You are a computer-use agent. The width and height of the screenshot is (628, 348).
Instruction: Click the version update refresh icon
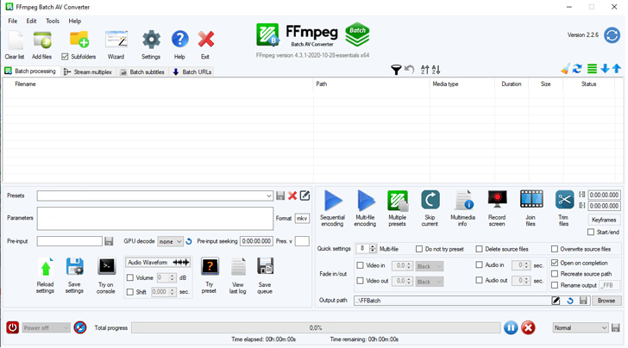612,35
